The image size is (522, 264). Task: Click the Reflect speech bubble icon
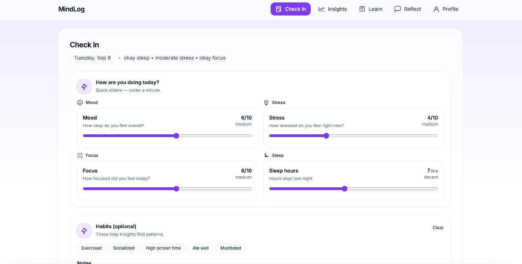coord(398,9)
